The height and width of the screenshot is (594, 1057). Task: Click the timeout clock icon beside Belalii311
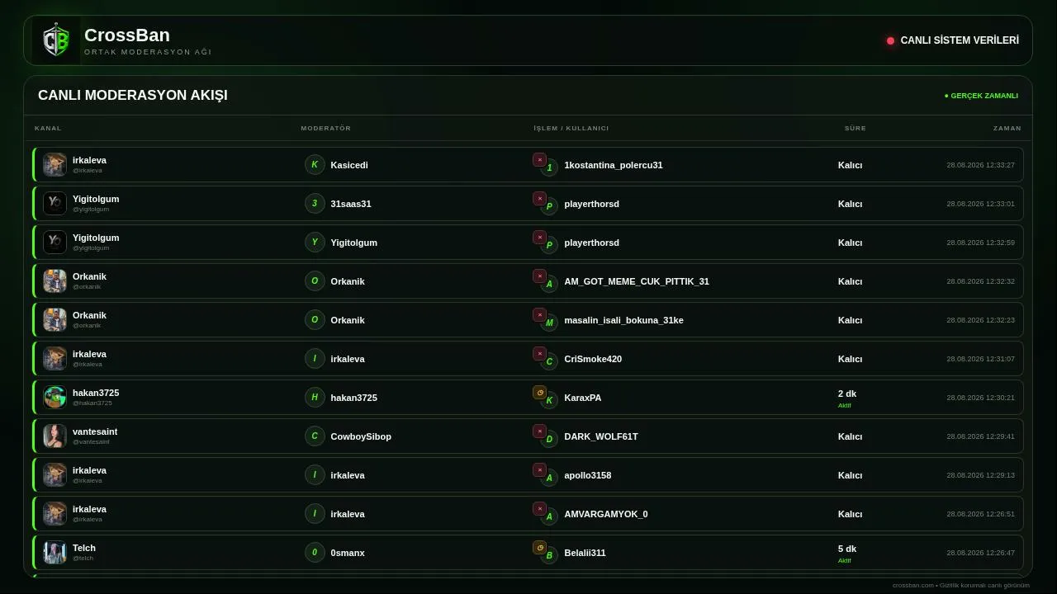pos(539,548)
